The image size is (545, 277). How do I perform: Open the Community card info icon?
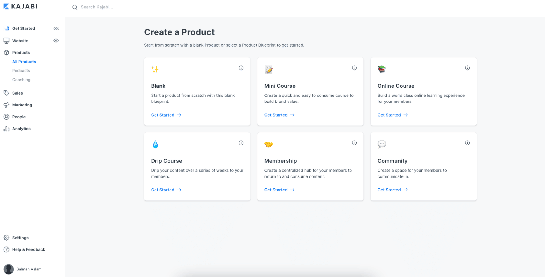coord(467,143)
